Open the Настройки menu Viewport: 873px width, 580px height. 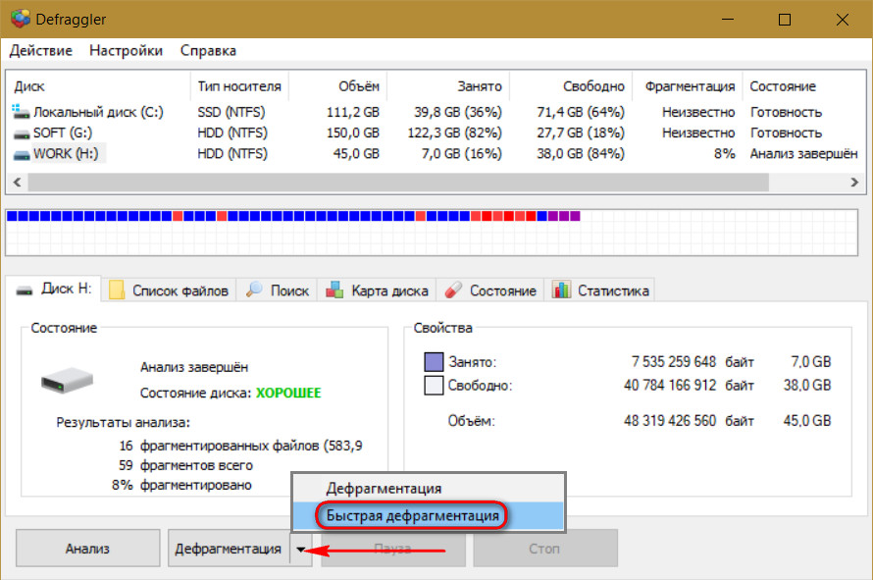pyautogui.click(x=126, y=51)
